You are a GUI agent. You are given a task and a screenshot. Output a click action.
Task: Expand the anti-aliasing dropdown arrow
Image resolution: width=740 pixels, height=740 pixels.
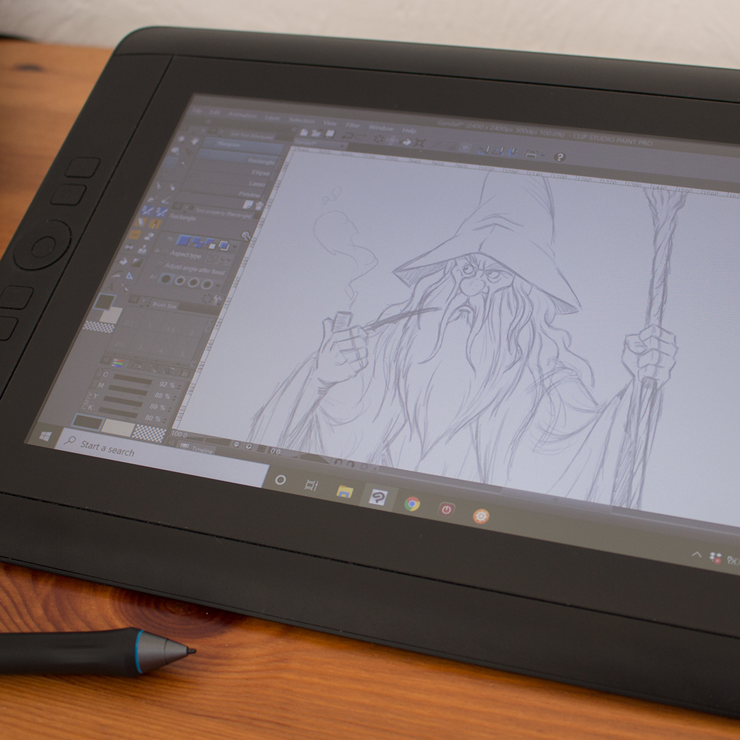pyautogui.click(x=219, y=286)
